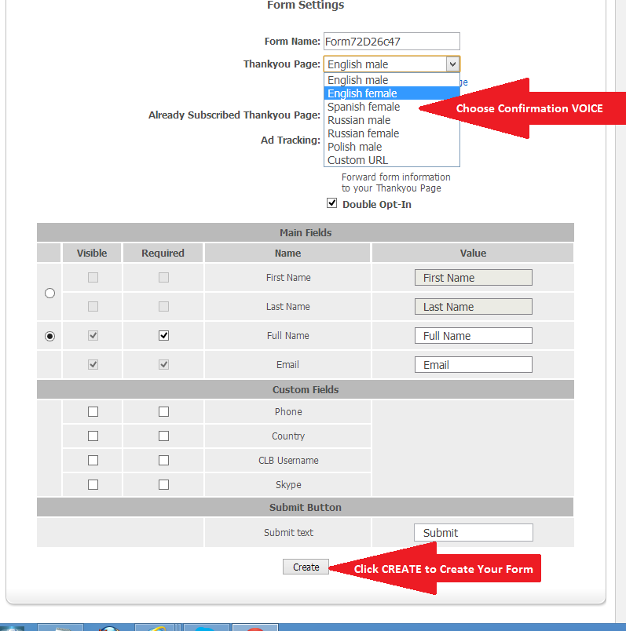Open the Thankyou Page dropdown arrow

pyautogui.click(x=452, y=64)
